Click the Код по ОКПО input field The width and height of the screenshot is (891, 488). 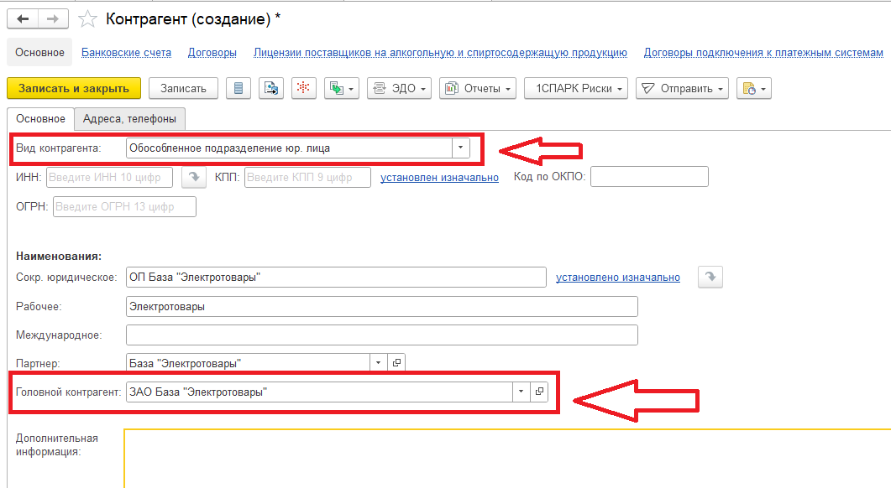(x=649, y=177)
